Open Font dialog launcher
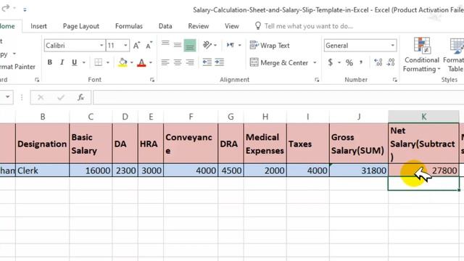The height and width of the screenshot is (261, 464). coord(152,80)
